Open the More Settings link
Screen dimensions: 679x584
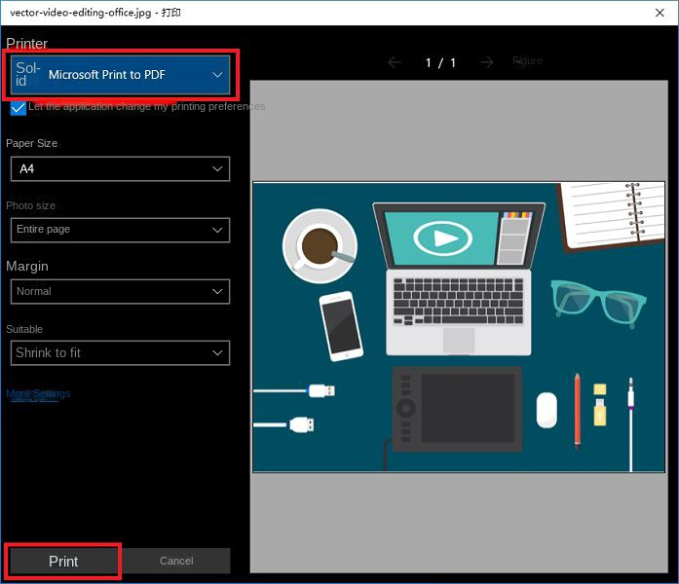pyautogui.click(x=38, y=394)
